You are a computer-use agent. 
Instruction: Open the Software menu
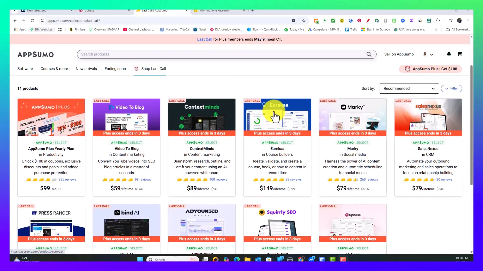tap(25, 69)
